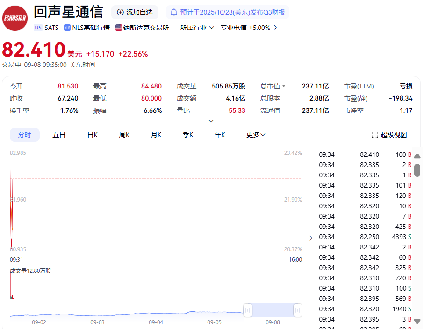Add stock via 添加自选 button
The image size is (424, 329).
[135, 12]
